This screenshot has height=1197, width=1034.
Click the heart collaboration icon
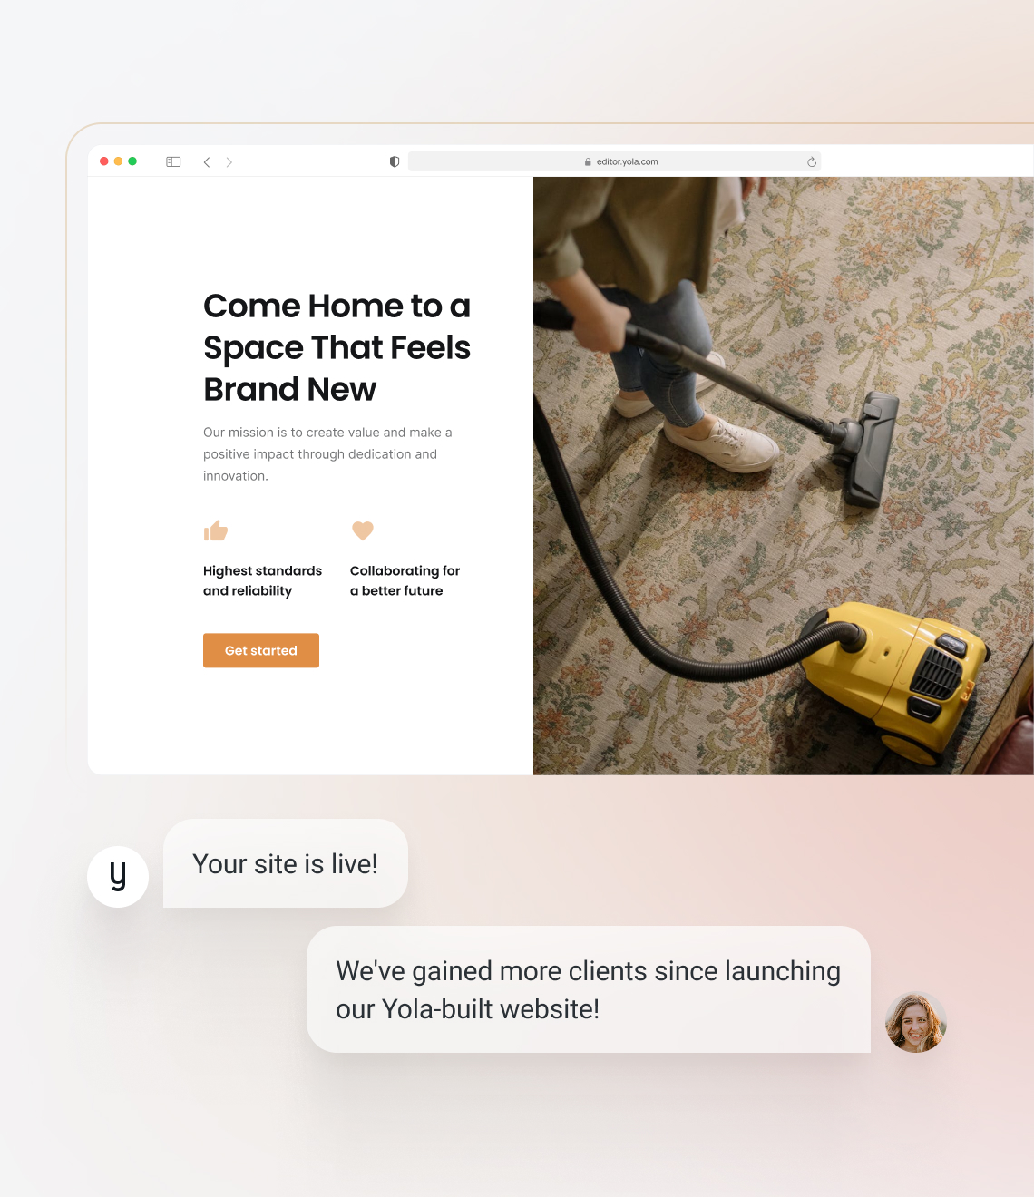coord(363,530)
